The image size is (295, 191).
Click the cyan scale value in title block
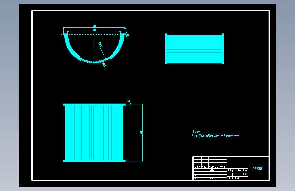point(245,174)
